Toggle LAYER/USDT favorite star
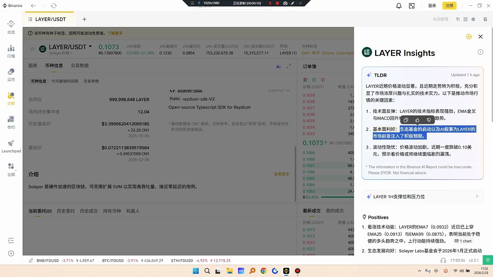This screenshot has width=493, height=277. [x=32, y=49]
